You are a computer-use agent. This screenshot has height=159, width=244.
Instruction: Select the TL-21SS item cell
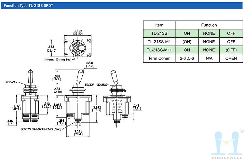[x=159, y=33]
